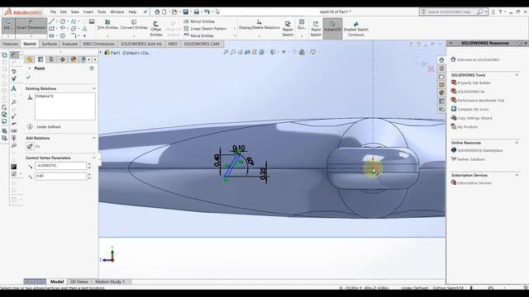The height and width of the screenshot is (297, 529).
Task: Click the Home icon in quick access toolbar
Action: tap(157, 12)
